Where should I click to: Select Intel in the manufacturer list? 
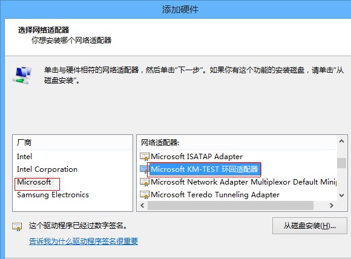pyautogui.click(x=24, y=157)
